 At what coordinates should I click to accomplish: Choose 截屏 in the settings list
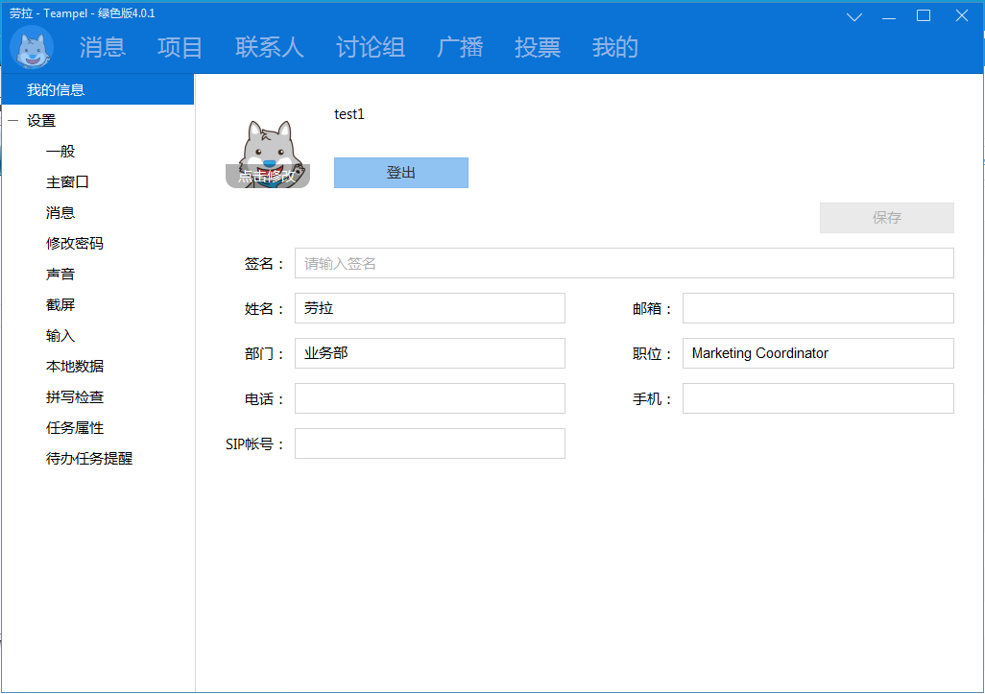(x=60, y=305)
